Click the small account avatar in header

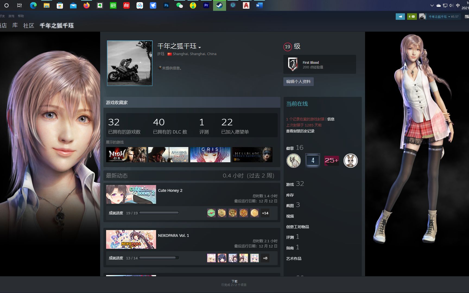[x=422, y=17]
